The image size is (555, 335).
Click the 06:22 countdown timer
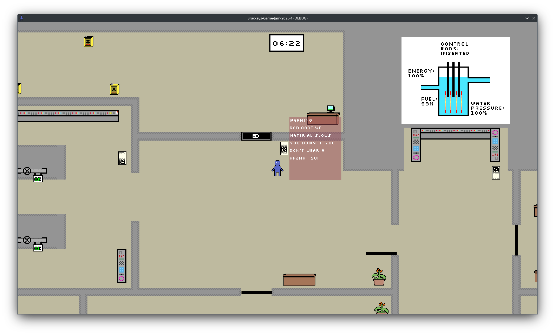pyautogui.click(x=287, y=43)
